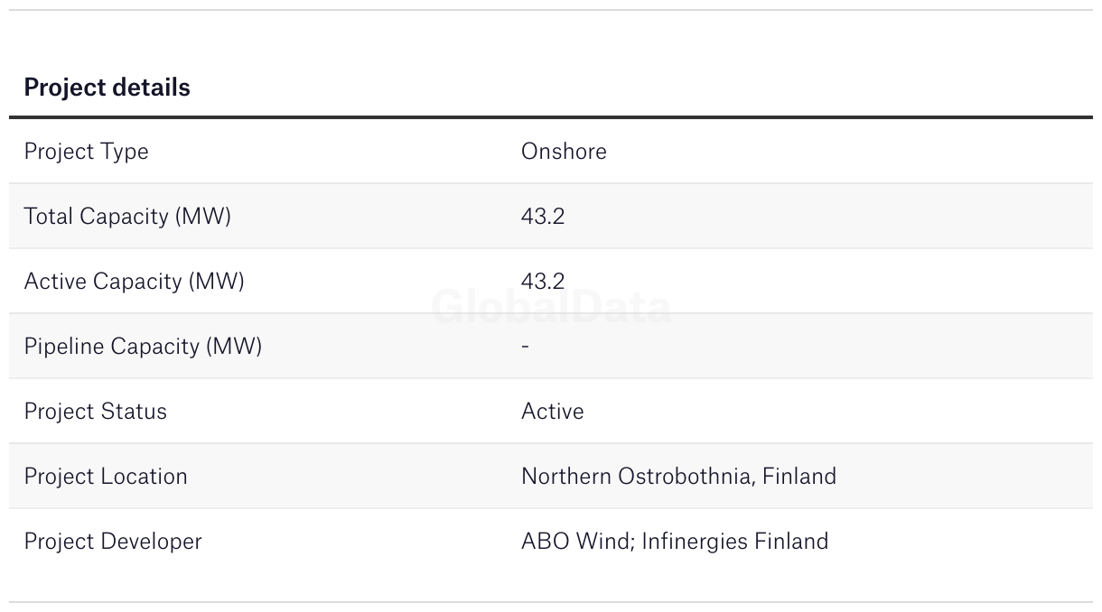Click the word Ostrobothnia in location value

(686, 477)
